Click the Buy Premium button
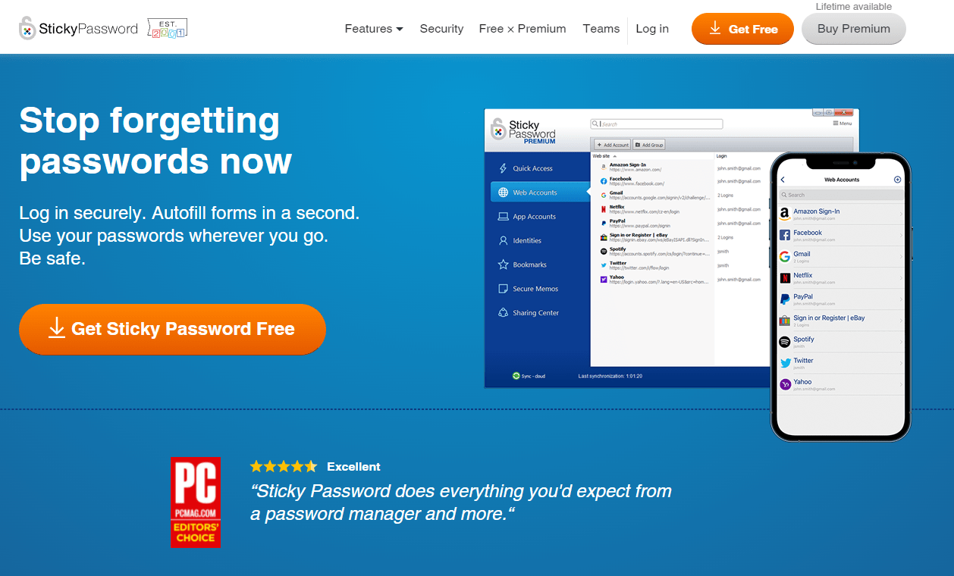This screenshot has height=576, width=954. pyautogui.click(x=854, y=29)
